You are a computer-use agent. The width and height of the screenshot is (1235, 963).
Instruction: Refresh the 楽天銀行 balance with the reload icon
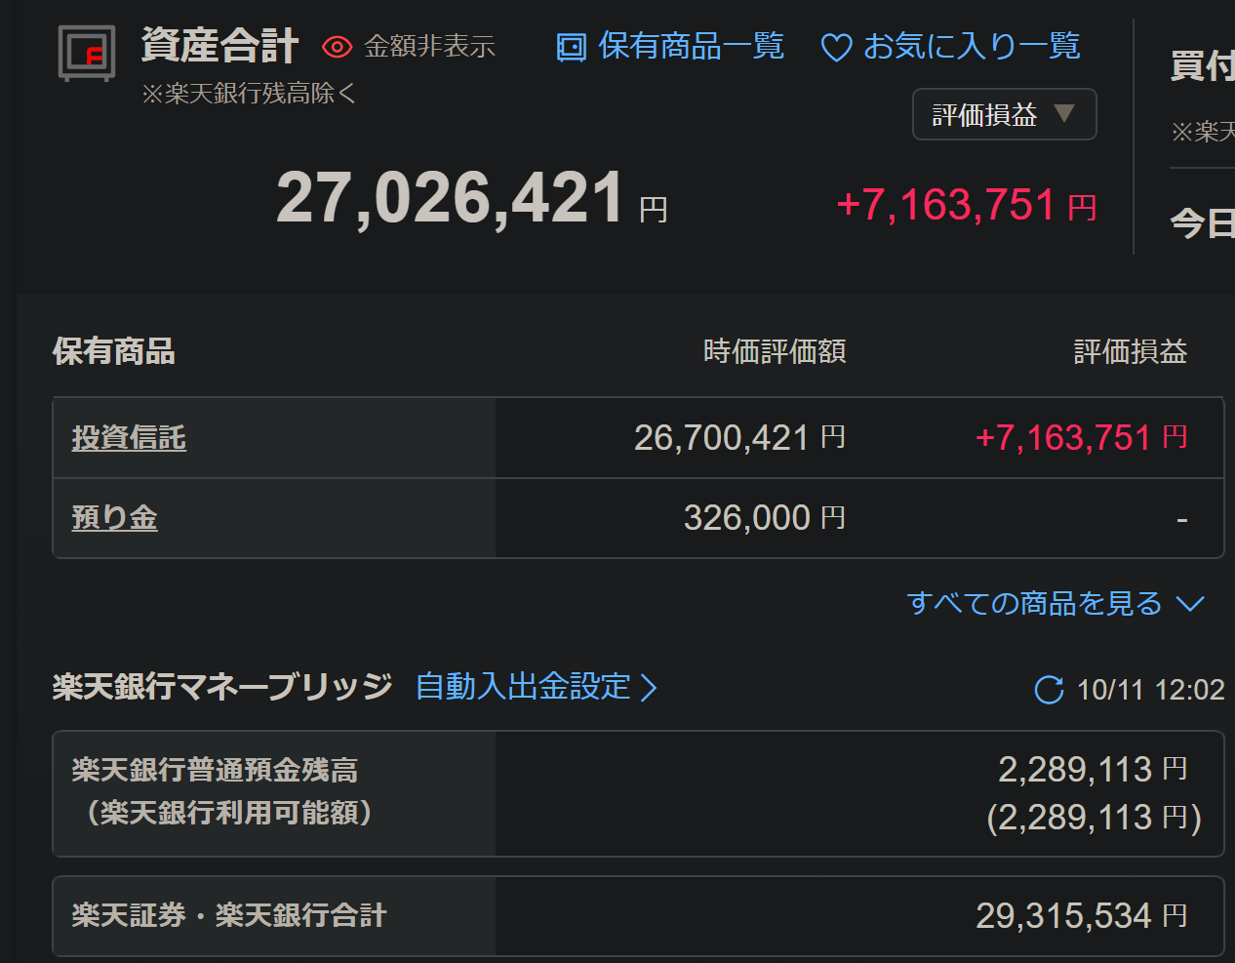1049,690
